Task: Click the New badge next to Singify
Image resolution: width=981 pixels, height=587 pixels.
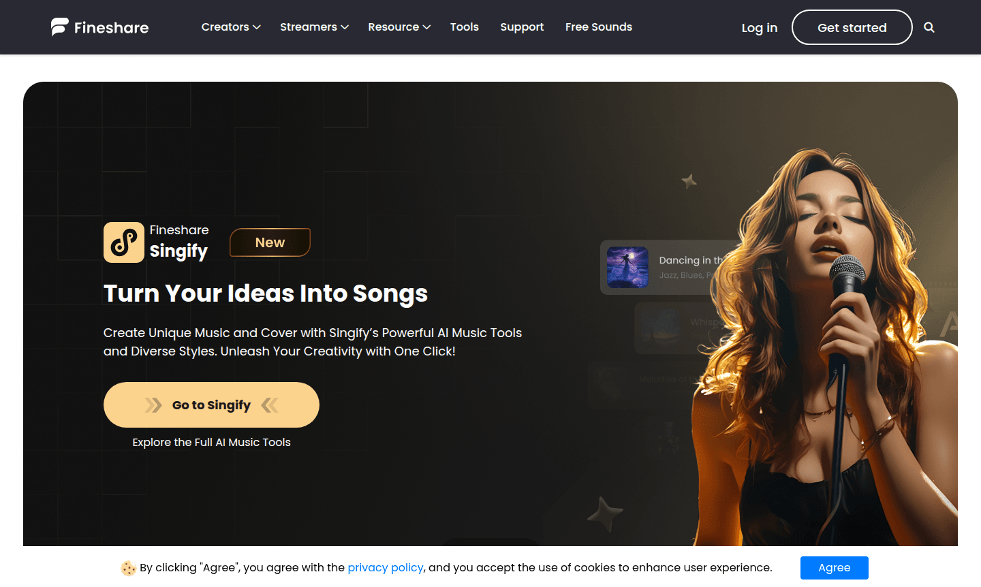Action: pyautogui.click(x=270, y=242)
